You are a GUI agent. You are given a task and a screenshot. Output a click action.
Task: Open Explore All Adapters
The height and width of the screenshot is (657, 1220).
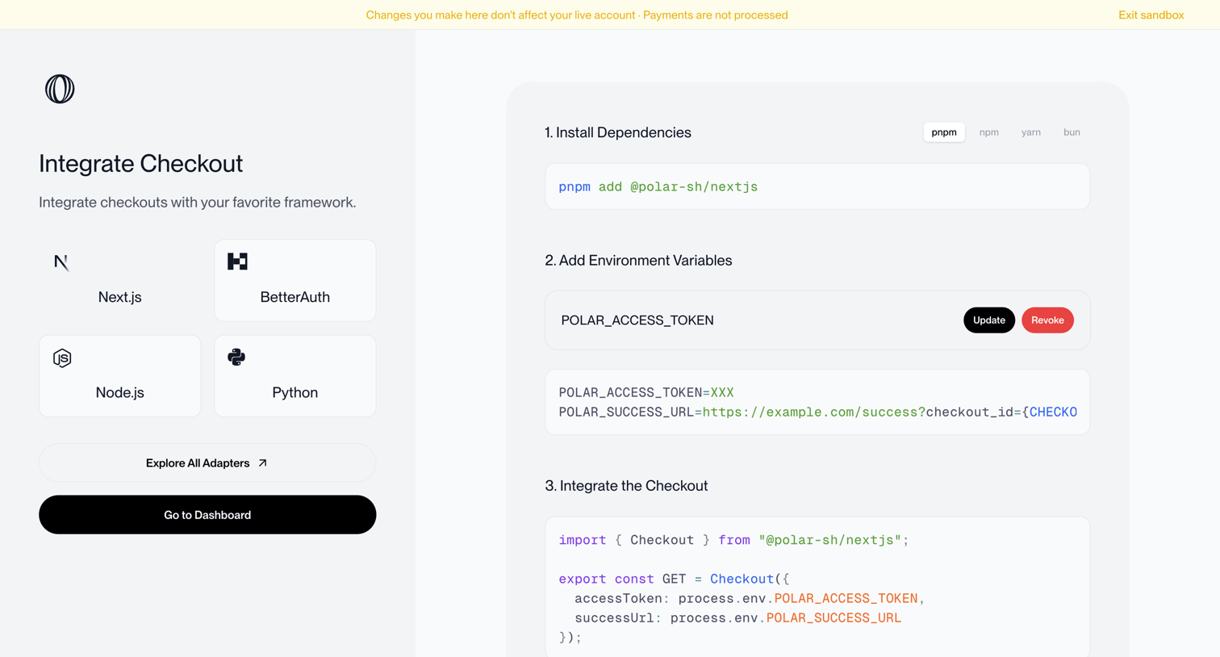(207, 463)
